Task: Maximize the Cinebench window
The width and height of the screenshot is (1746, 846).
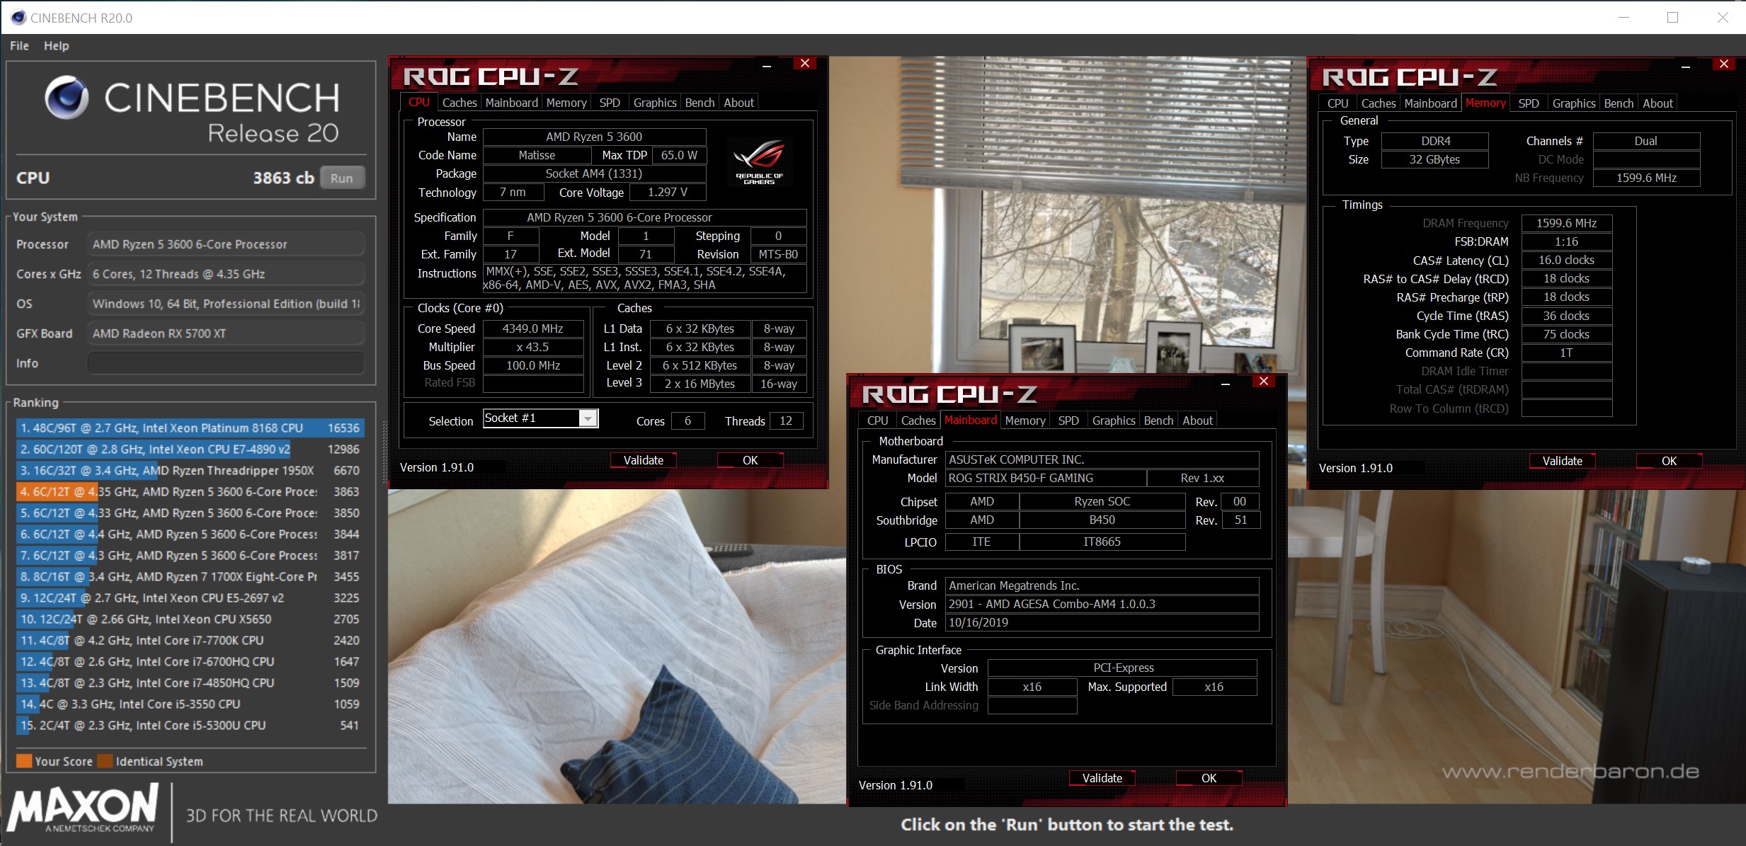Action: click(x=1672, y=17)
